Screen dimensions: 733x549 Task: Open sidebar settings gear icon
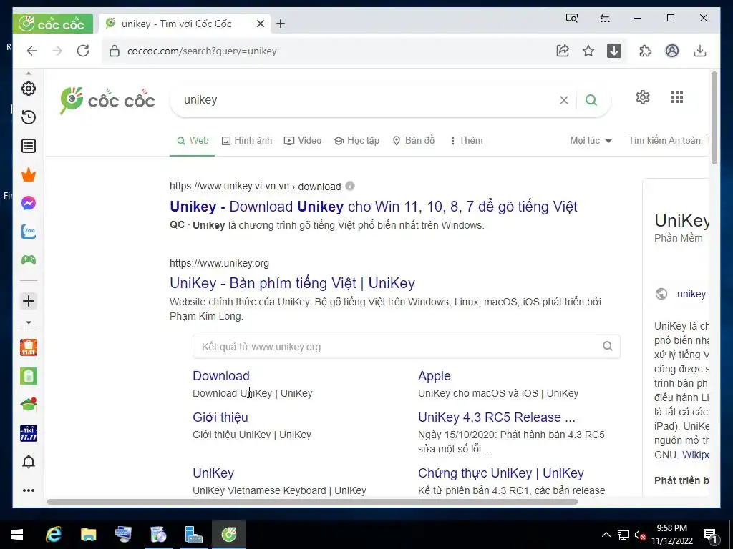click(x=29, y=89)
